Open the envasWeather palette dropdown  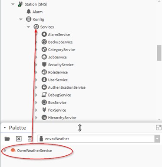pos(157,139)
